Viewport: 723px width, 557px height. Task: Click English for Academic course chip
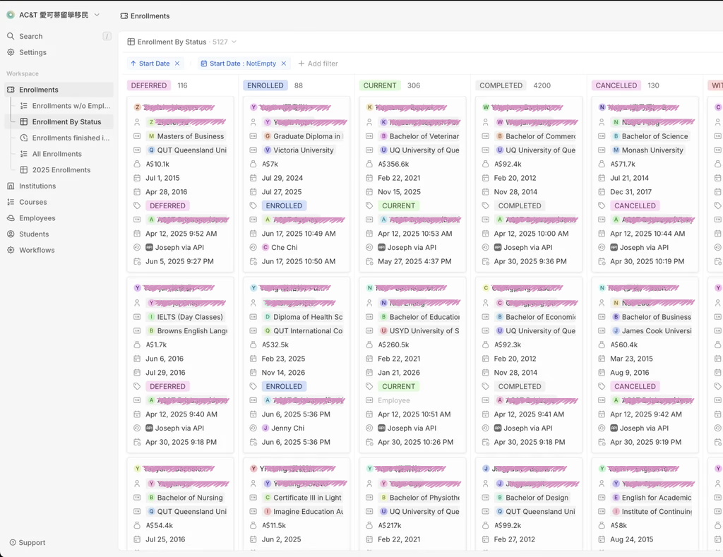tap(652, 498)
